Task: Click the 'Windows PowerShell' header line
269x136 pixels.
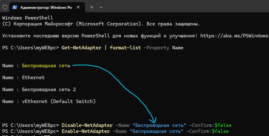Action: click(28, 18)
